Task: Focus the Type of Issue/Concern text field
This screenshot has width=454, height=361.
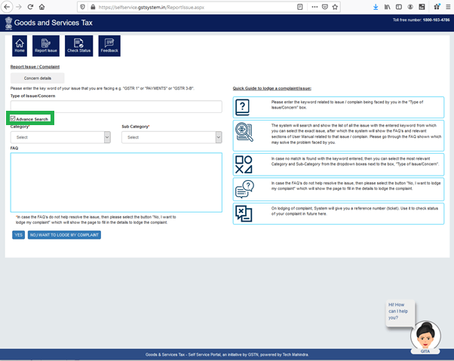Action: [116, 107]
